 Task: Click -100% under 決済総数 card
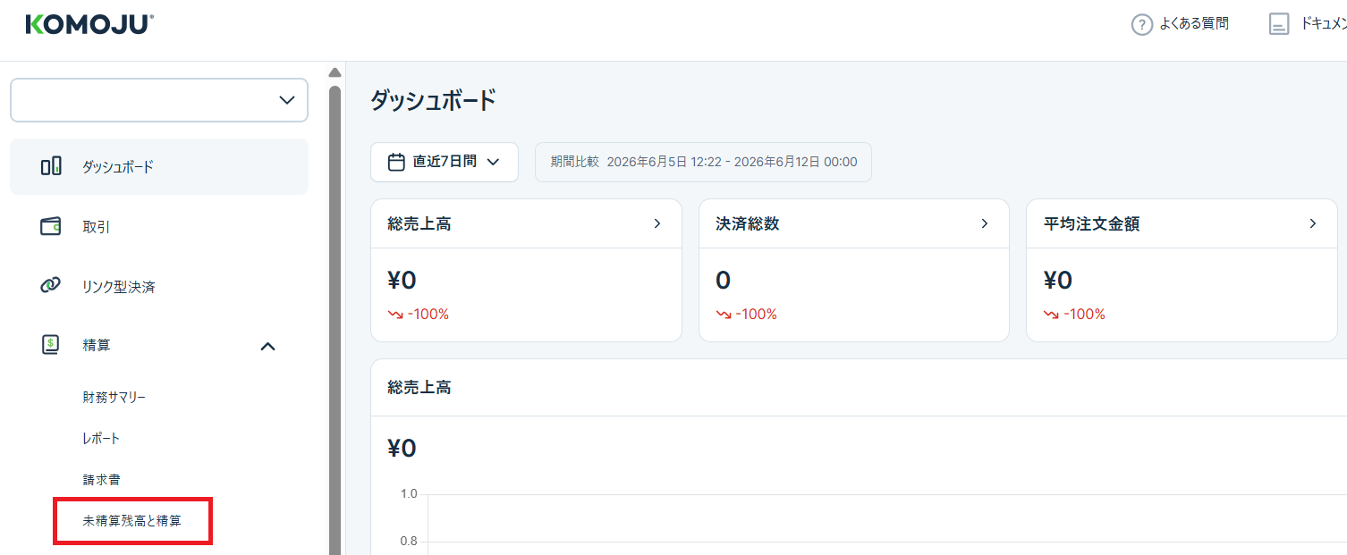pos(756,315)
